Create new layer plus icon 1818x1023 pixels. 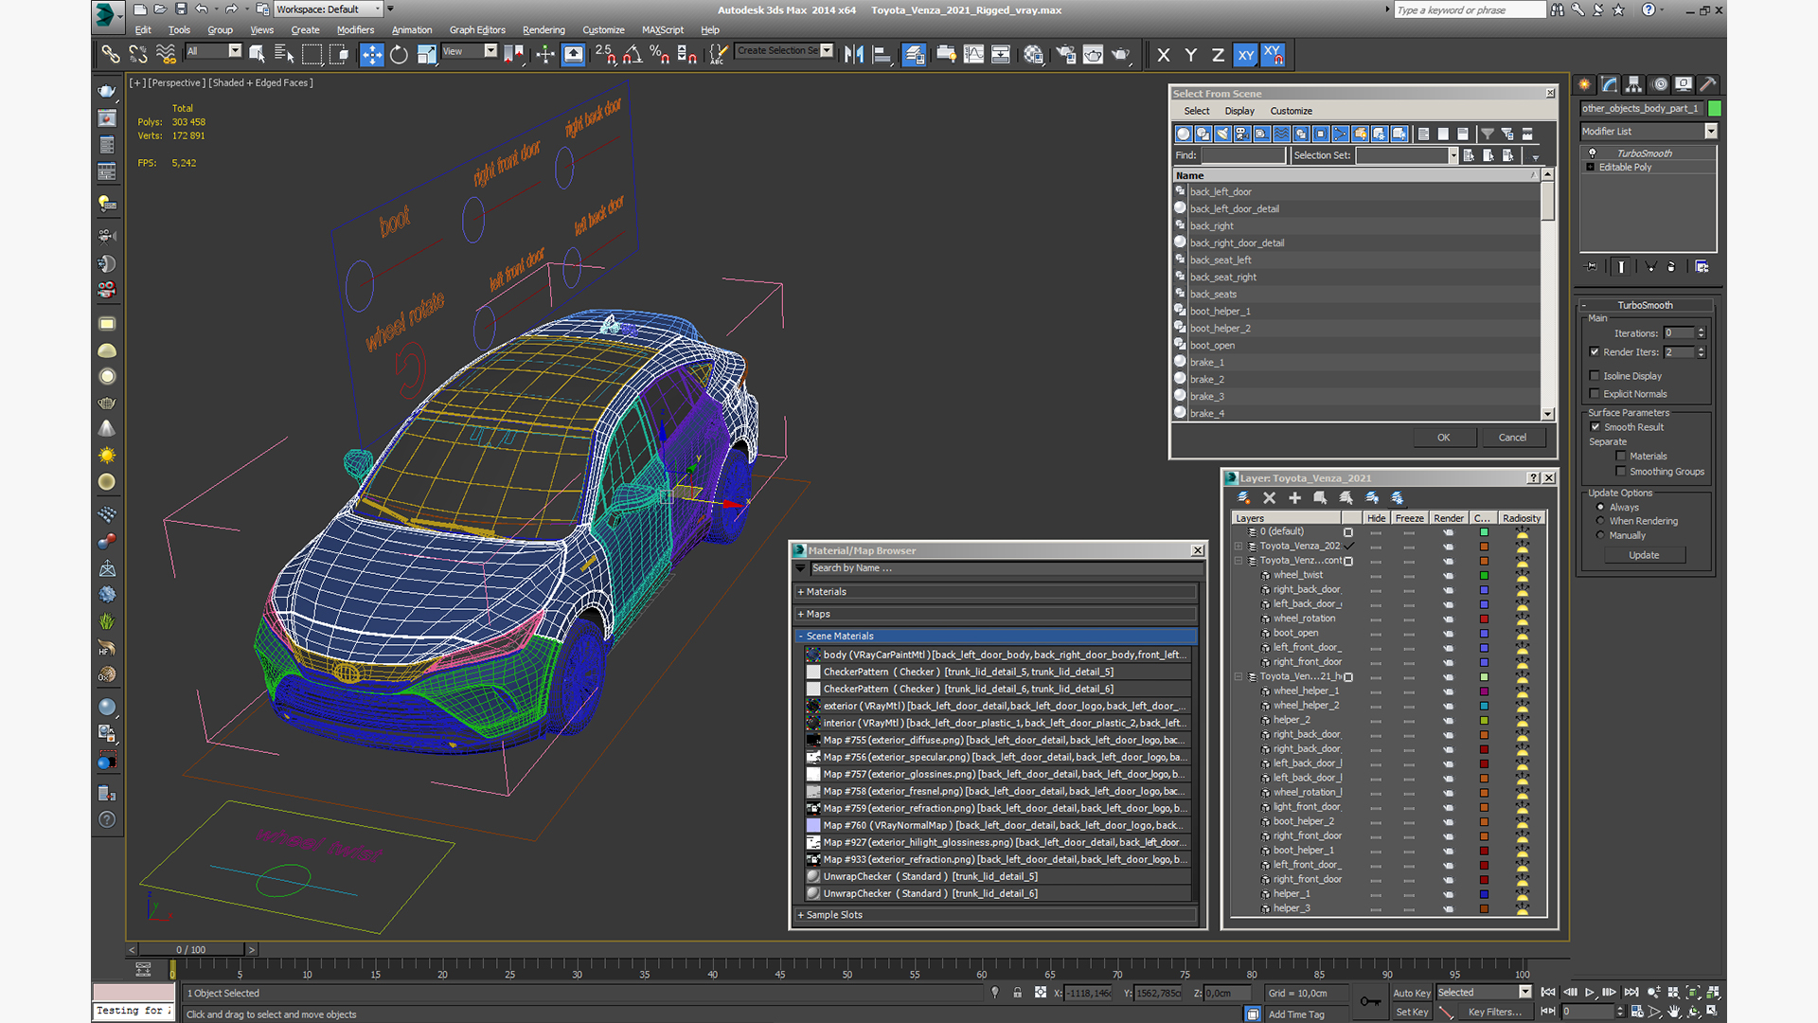[1294, 498]
